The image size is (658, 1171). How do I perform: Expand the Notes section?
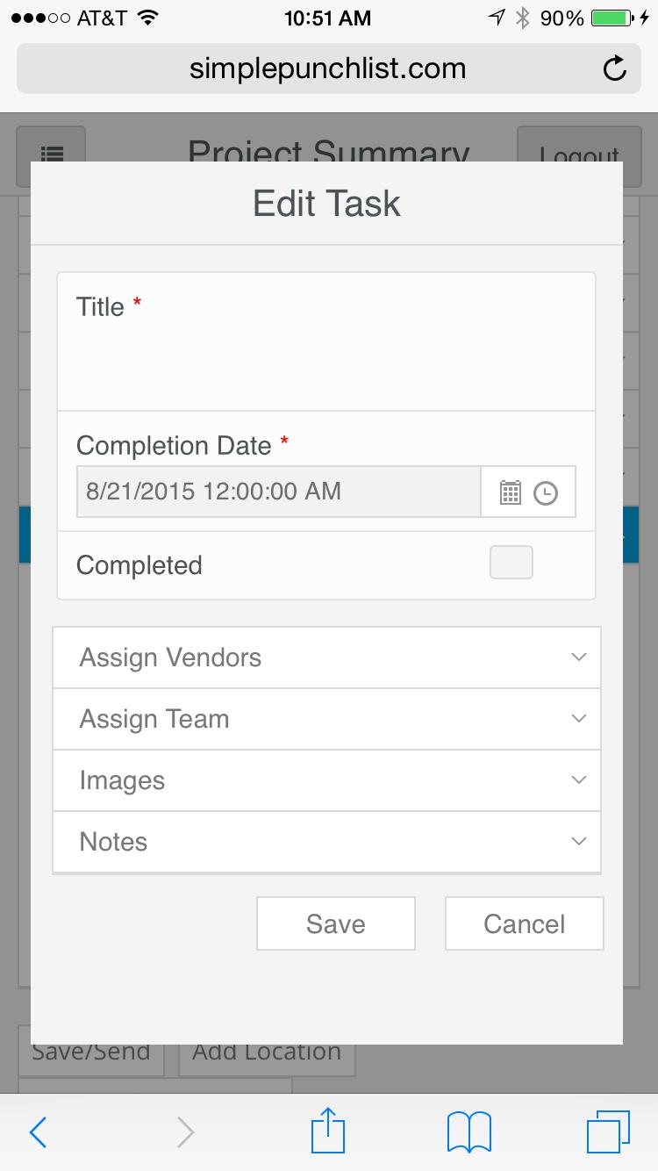326,841
